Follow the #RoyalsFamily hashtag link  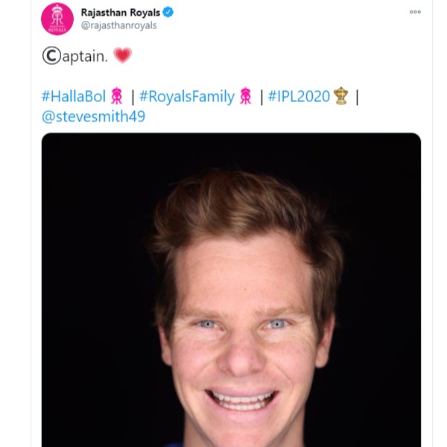pyautogui.click(x=187, y=96)
